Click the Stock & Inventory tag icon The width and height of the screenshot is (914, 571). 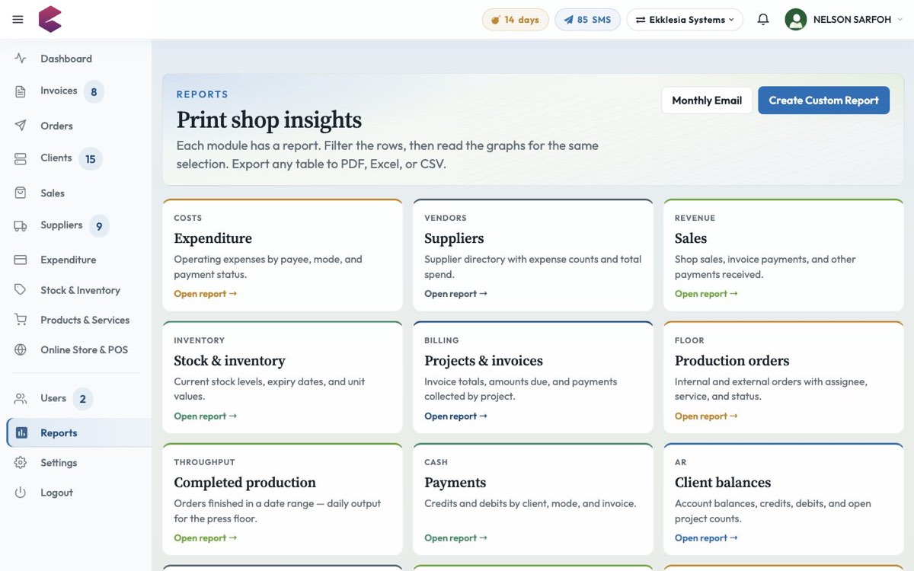[21, 290]
